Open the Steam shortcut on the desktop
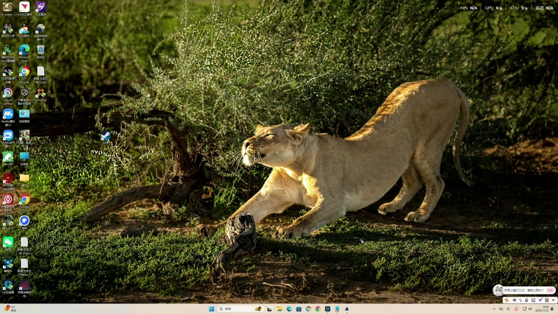 (106, 136)
